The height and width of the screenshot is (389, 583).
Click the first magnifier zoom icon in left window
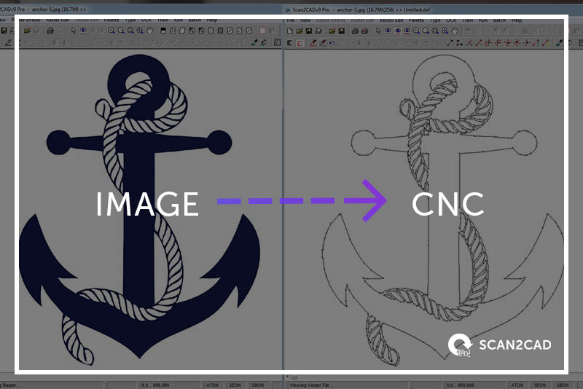click(x=111, y=31)
